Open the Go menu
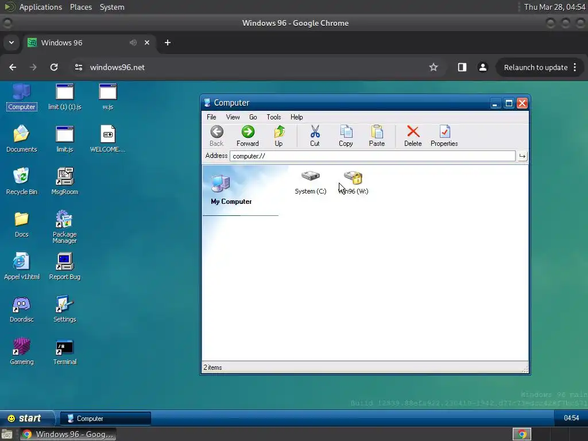Image resolution: width=588 pixels, height=441 pixels. [253, 117]
